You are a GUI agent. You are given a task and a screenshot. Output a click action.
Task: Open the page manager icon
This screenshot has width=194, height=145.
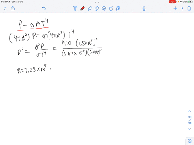click(189, 8)
